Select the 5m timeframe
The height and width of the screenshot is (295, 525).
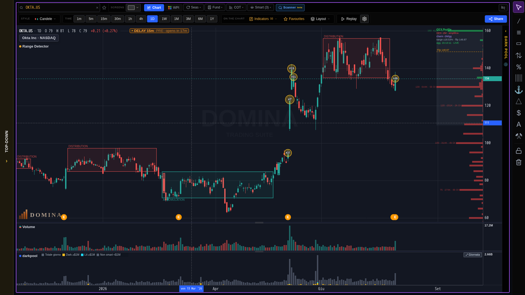(x=91, y=19)
